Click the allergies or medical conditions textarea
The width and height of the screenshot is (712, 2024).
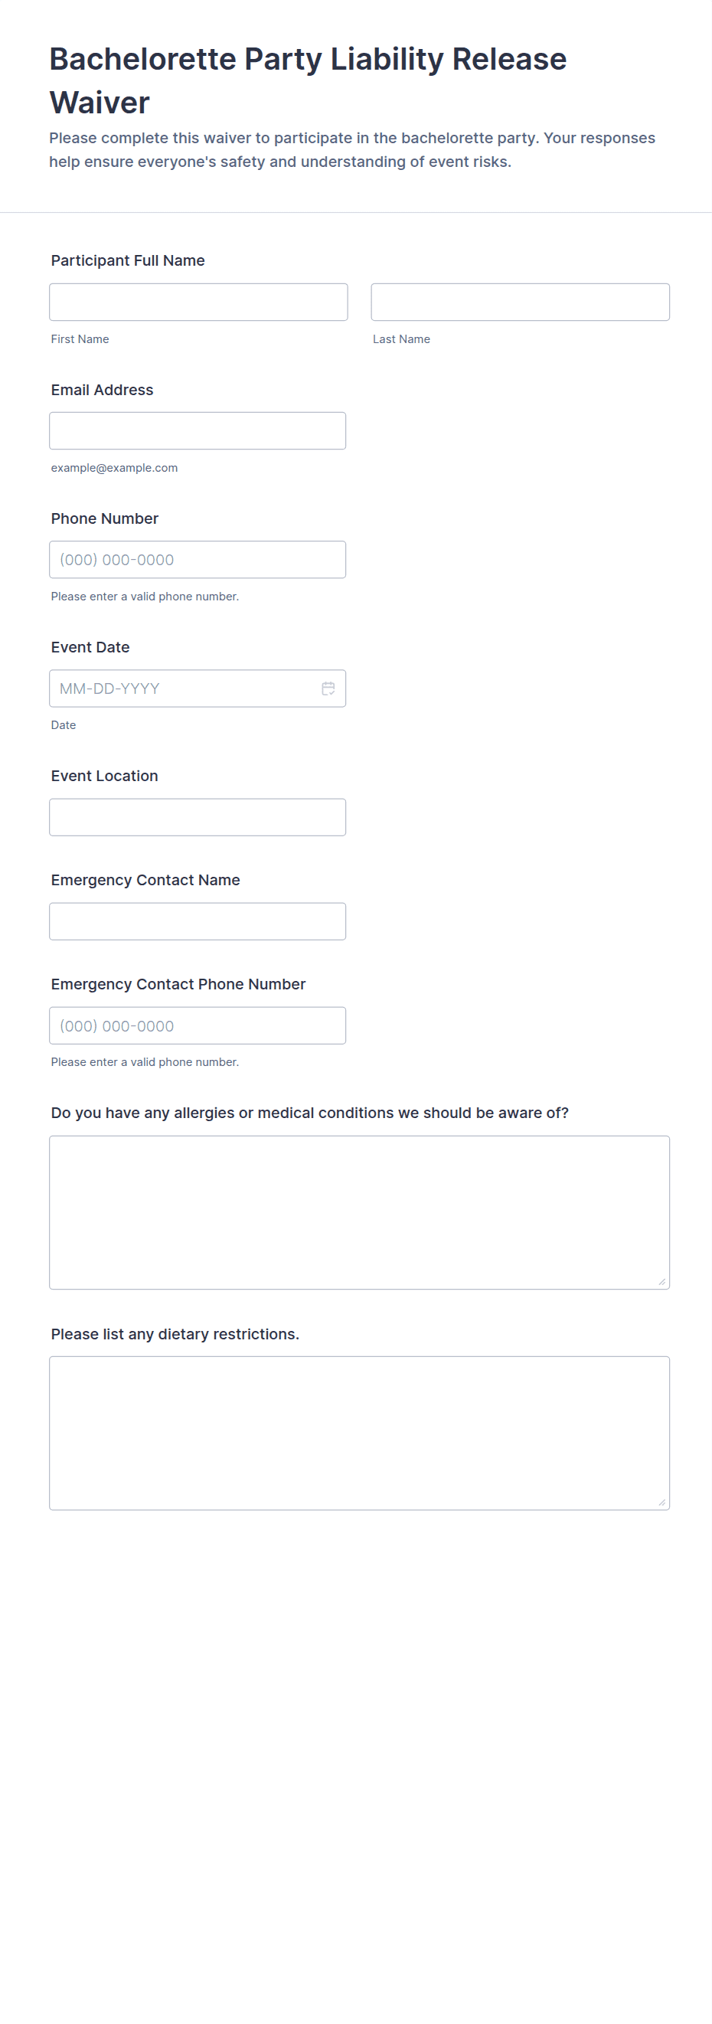coord(359,1212)
